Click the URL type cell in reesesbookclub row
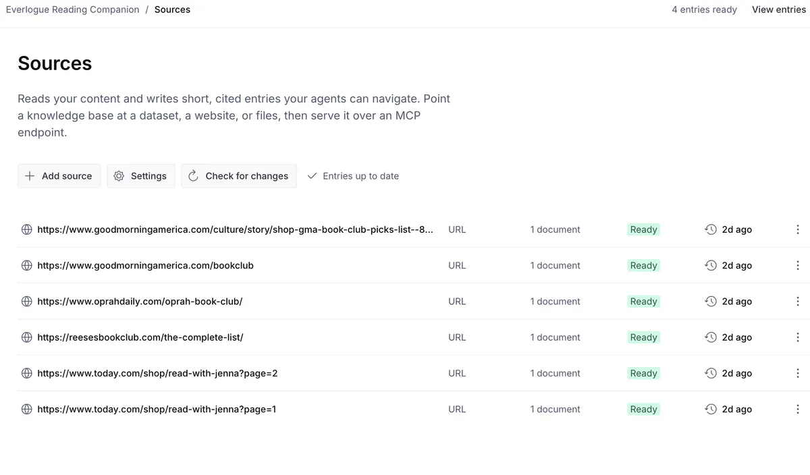 pos(457,337)
